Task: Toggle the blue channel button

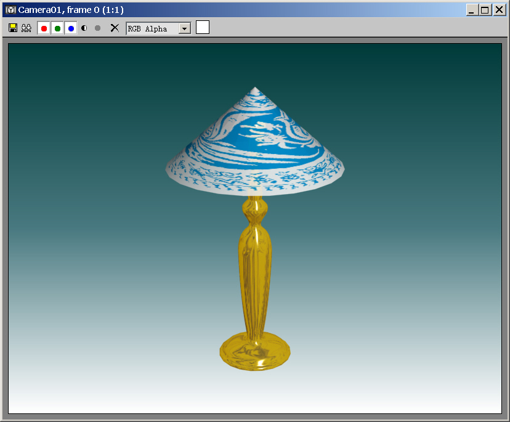Action: click(x=71, y=28)
